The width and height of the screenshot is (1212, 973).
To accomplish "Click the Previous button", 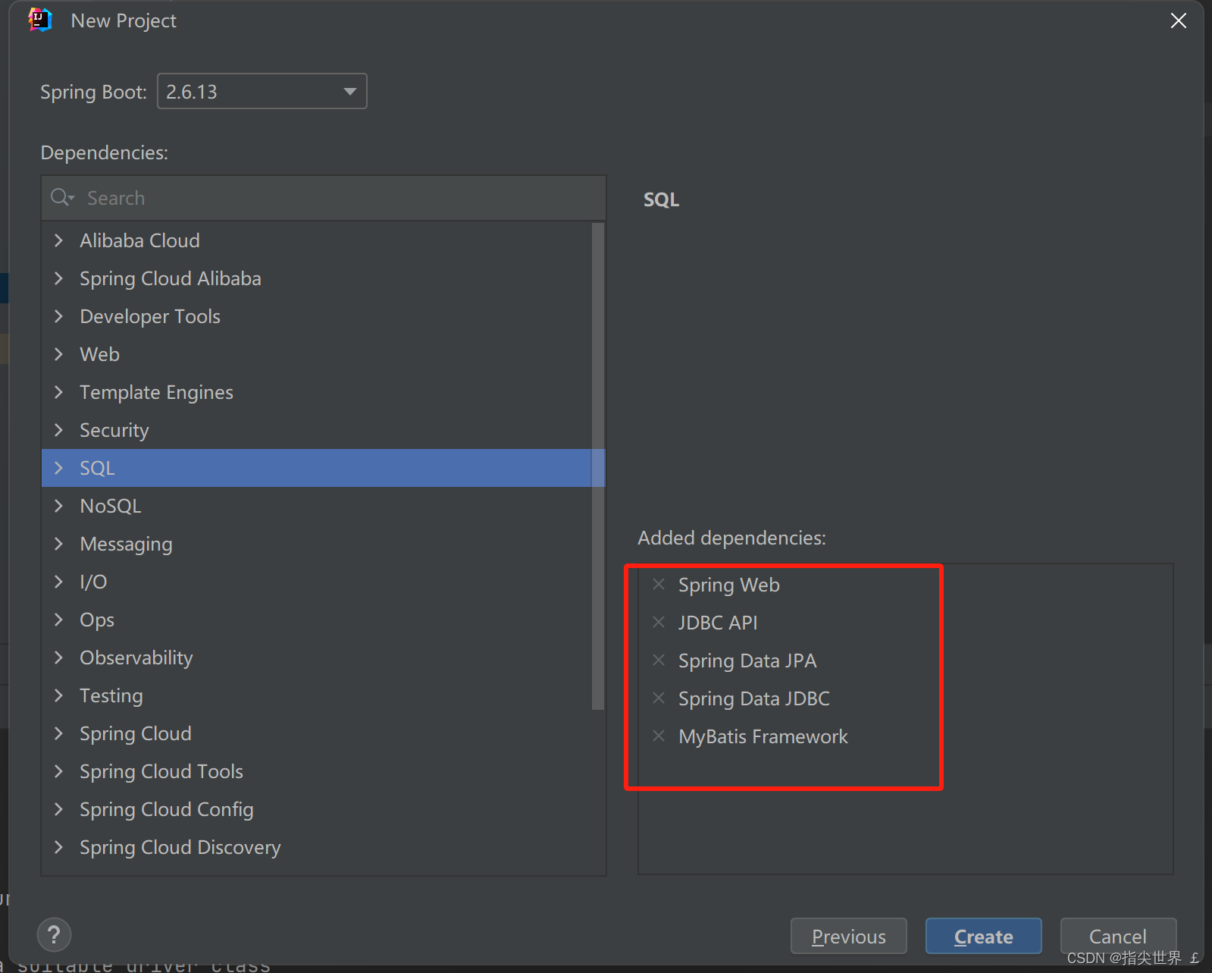I will 848,936.
